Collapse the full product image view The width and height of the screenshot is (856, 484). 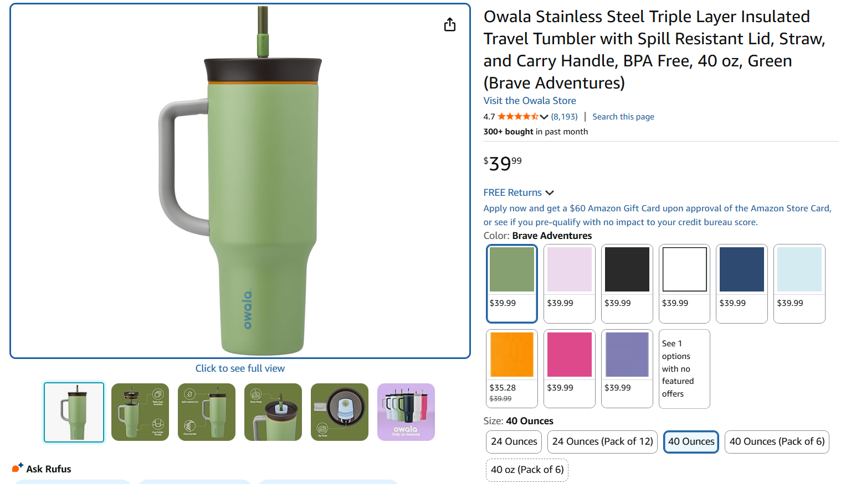(240, 368)
